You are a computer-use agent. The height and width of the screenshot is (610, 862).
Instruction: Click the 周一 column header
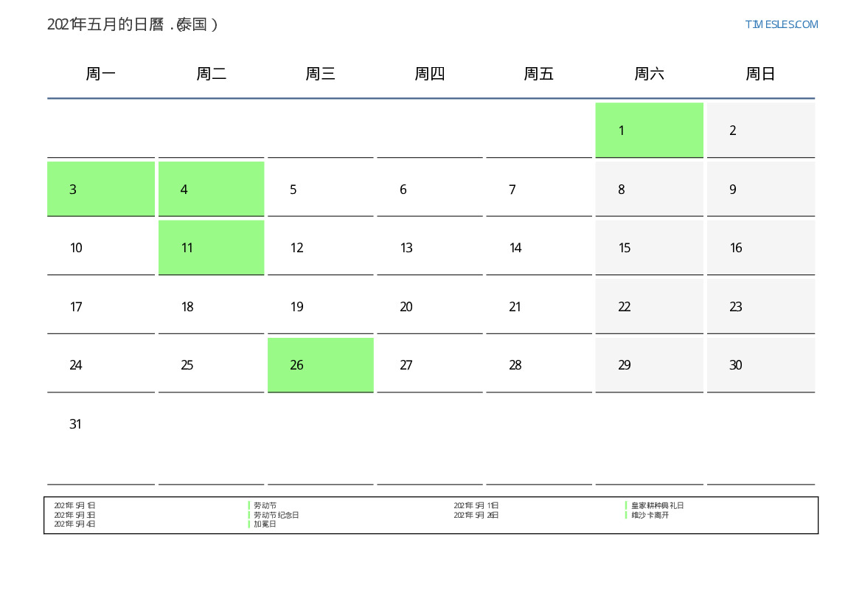coord(101,74)
